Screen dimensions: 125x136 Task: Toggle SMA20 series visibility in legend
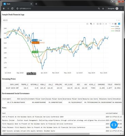(115, 29)
